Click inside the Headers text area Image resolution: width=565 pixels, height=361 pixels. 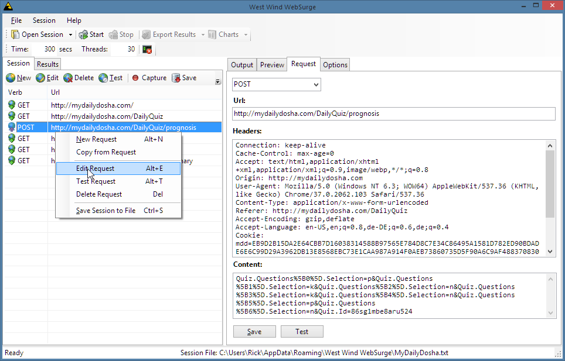(x=389, y=198)
